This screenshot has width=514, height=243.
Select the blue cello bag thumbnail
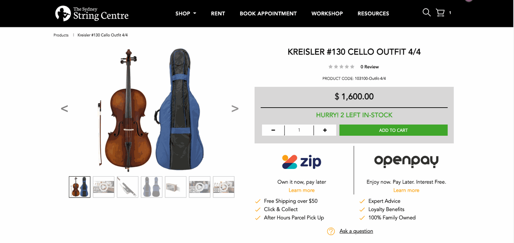click(152, 187)
